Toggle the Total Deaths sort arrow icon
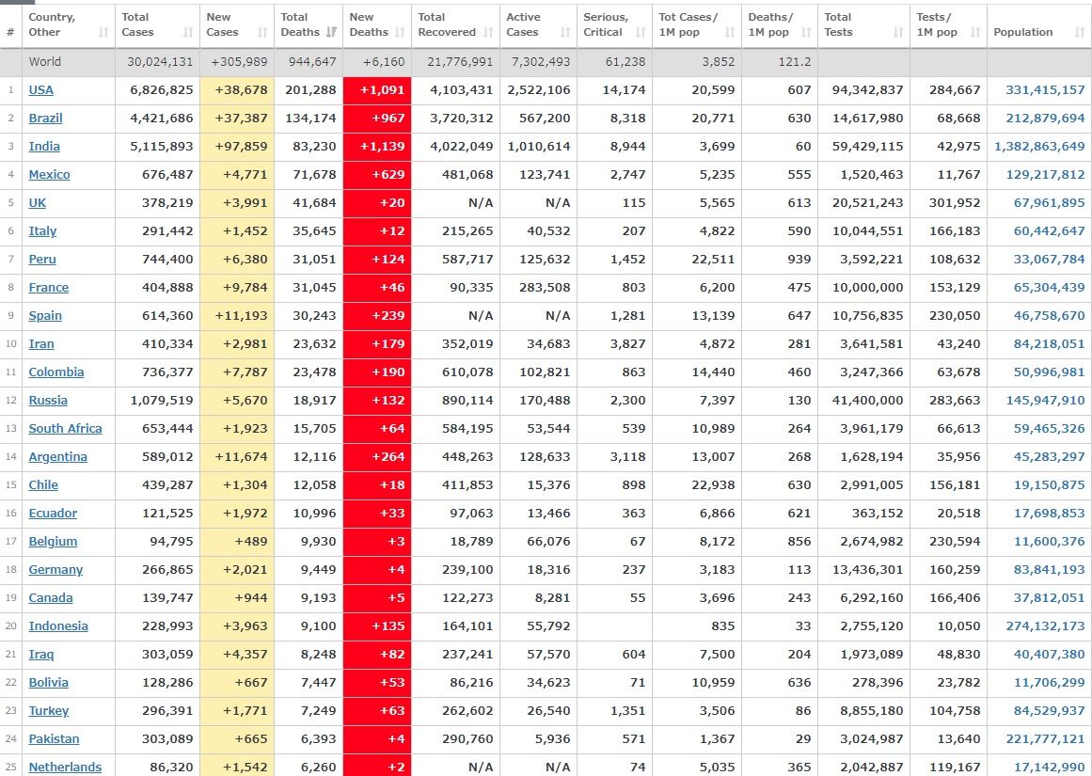Viewport: 1092px width, 776px height. 331,33
